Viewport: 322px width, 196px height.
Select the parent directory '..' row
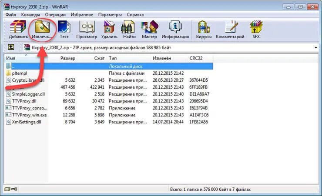[109, 66]
